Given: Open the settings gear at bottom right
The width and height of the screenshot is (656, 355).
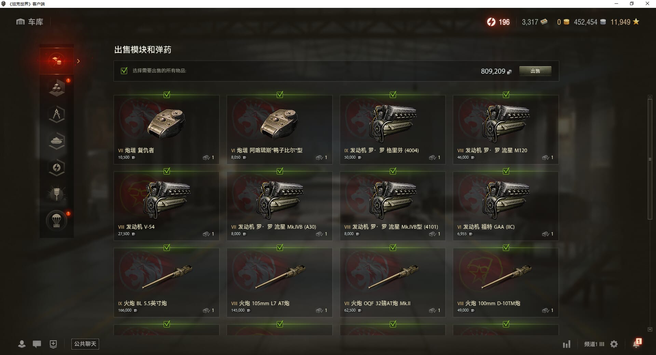Looking at the screenshot, I should pos(614,344).
